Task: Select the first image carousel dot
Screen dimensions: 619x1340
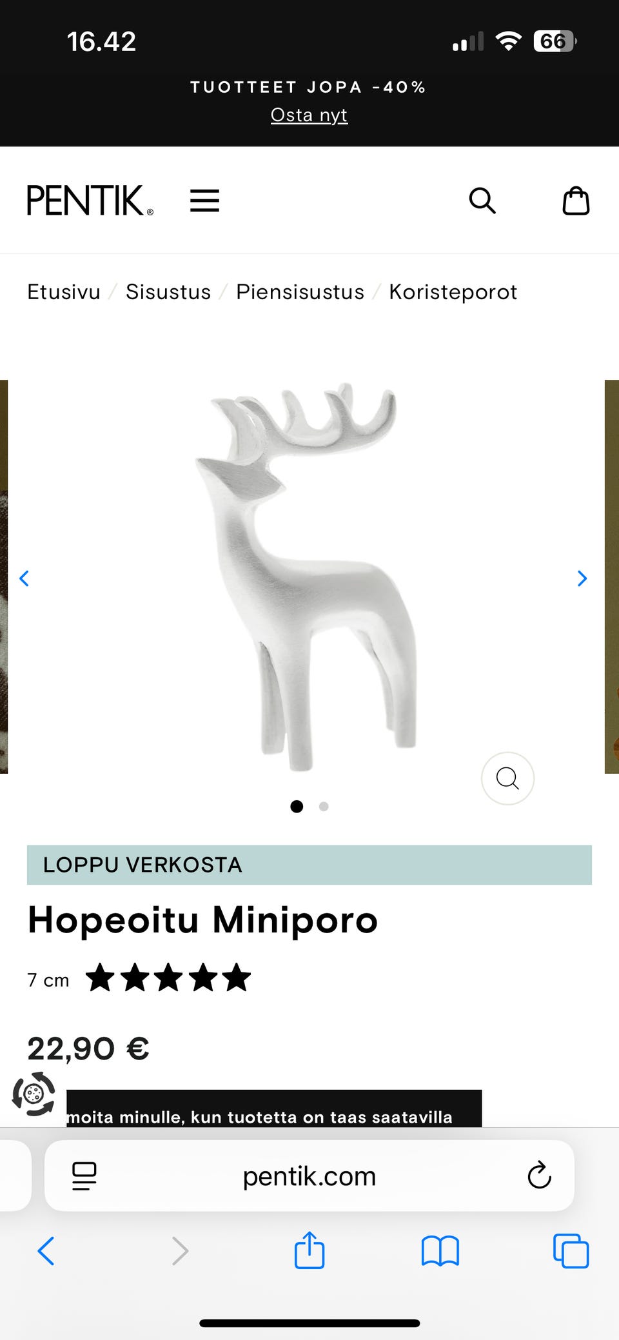Action: 297,806
